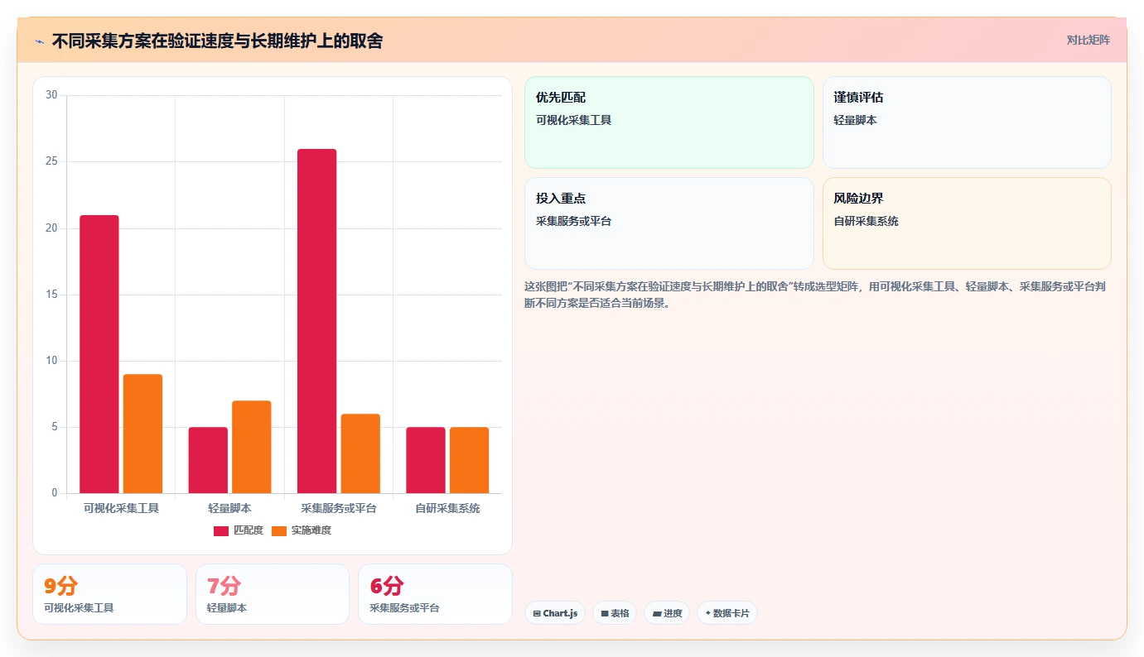The width and height of the screenshot is (1144, 657).
Task: Click the 实施难度 legend text
Action: (311, 530)
